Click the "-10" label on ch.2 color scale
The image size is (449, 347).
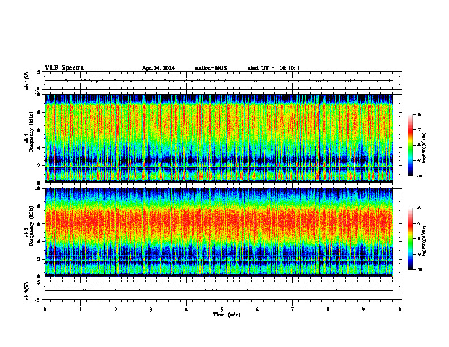click(x=419, y=270)
